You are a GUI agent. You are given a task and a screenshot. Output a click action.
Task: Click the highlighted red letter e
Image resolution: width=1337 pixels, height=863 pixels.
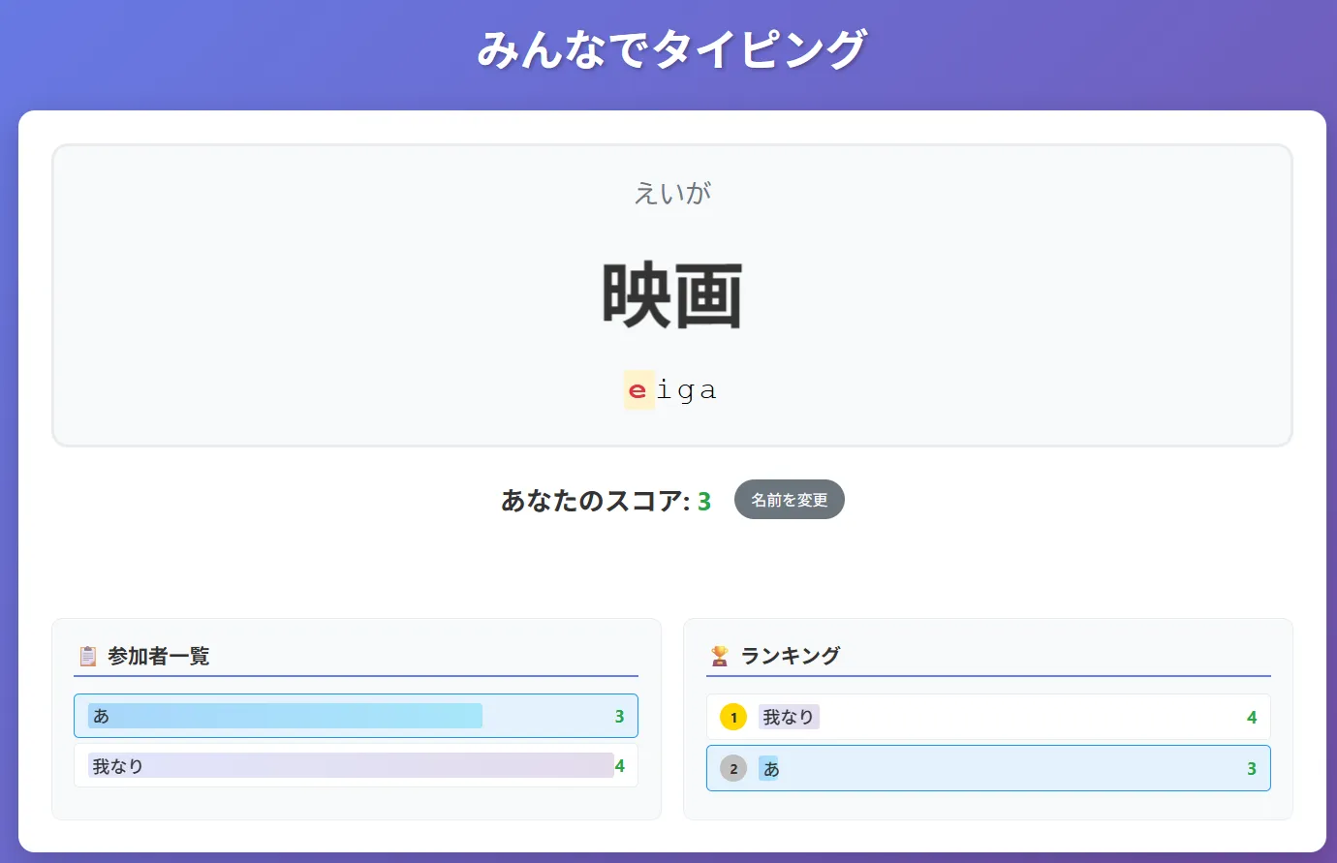[x=637, y=390]
